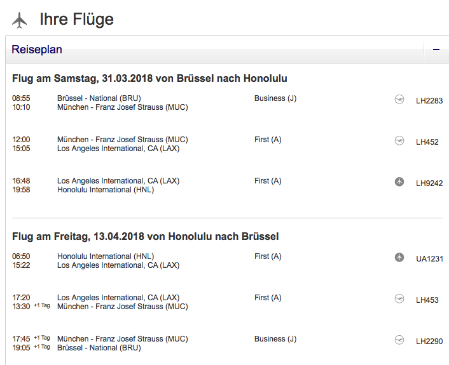Click the airplane icon beside Ihre Flüge
Screen dimensions: 449x365
tap(20, 20)
